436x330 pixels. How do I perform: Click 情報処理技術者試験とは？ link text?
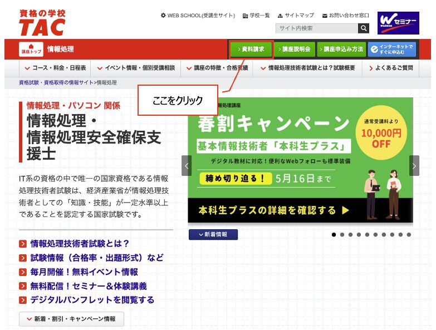tap(80, 244)
